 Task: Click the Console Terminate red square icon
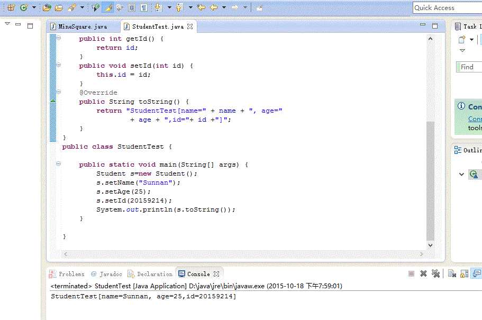411,273
